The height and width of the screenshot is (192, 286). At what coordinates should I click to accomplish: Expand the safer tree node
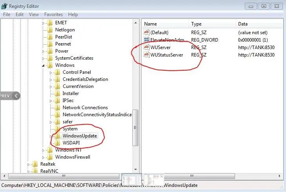coord(51,122)
